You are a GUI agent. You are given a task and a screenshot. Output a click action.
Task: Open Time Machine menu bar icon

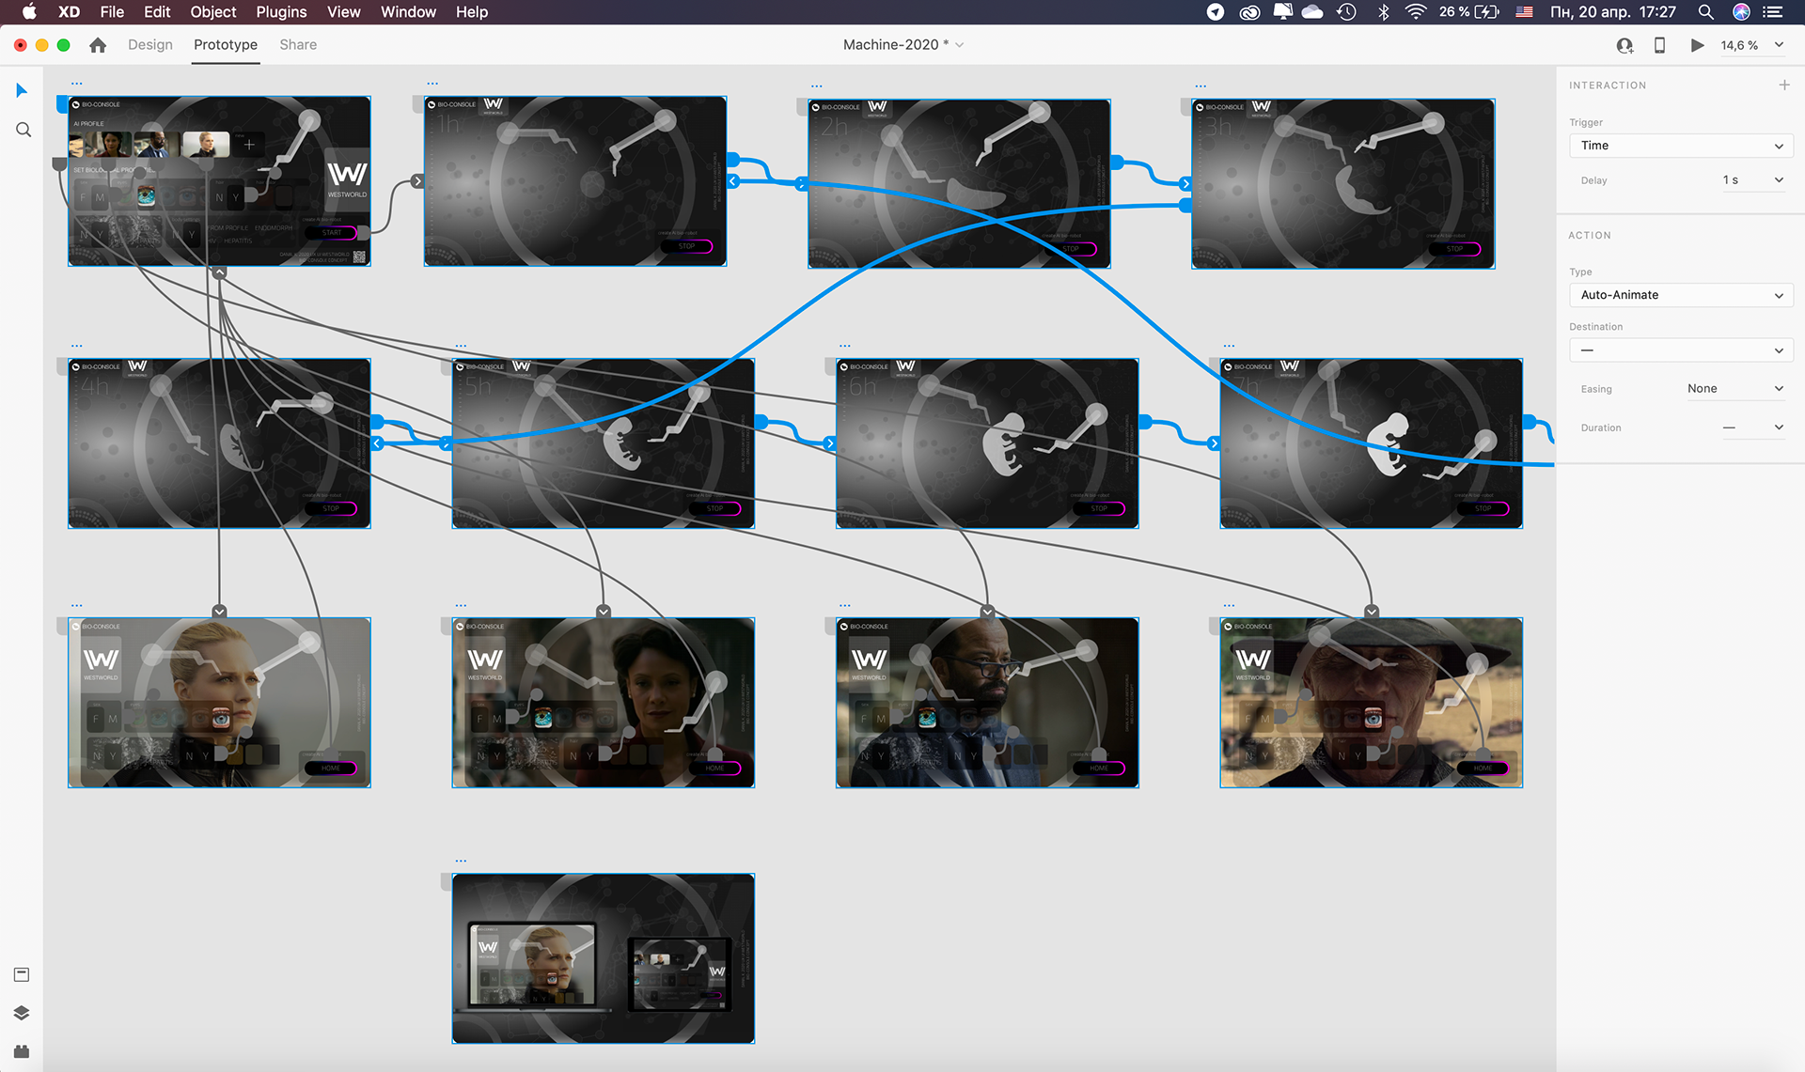point(1346,12)
